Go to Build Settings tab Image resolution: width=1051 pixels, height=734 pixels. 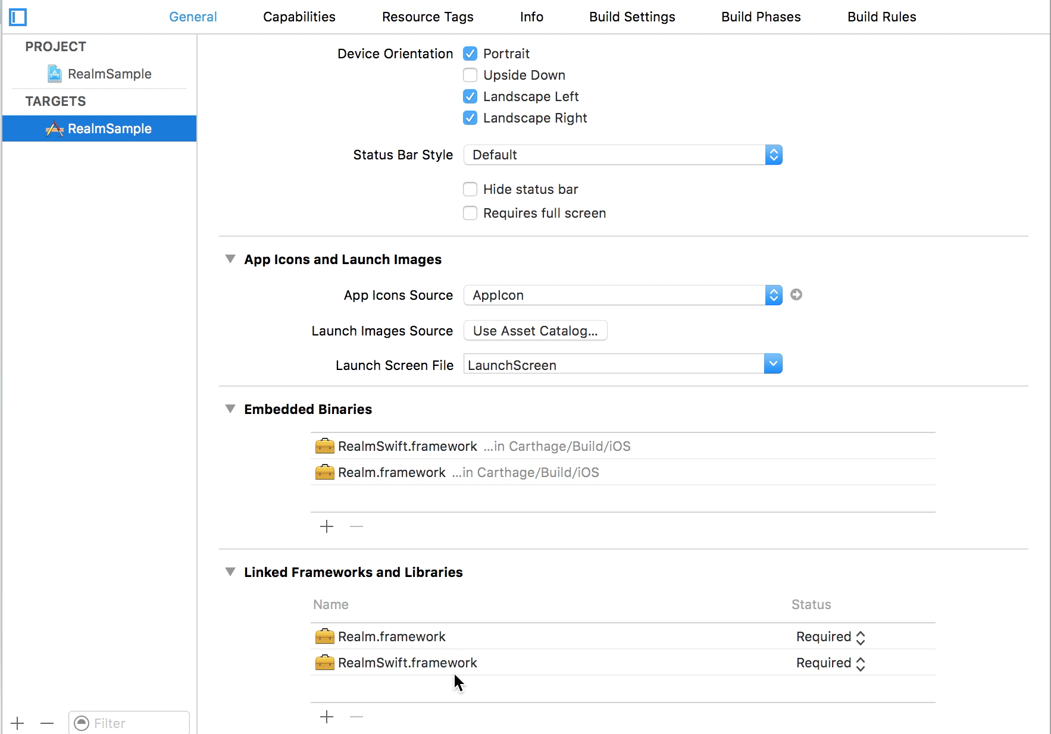click(632, 17)
